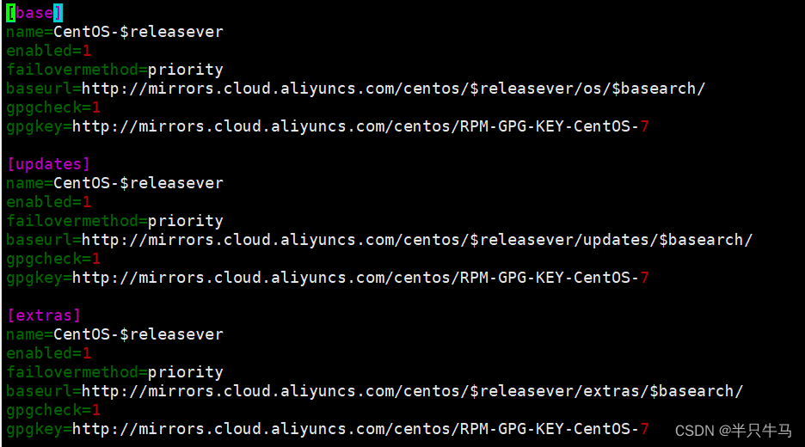Click the CSDN watermark text
Image resolution: width=805 pixels, height=447 pixels.
click(x=733, y=431)
